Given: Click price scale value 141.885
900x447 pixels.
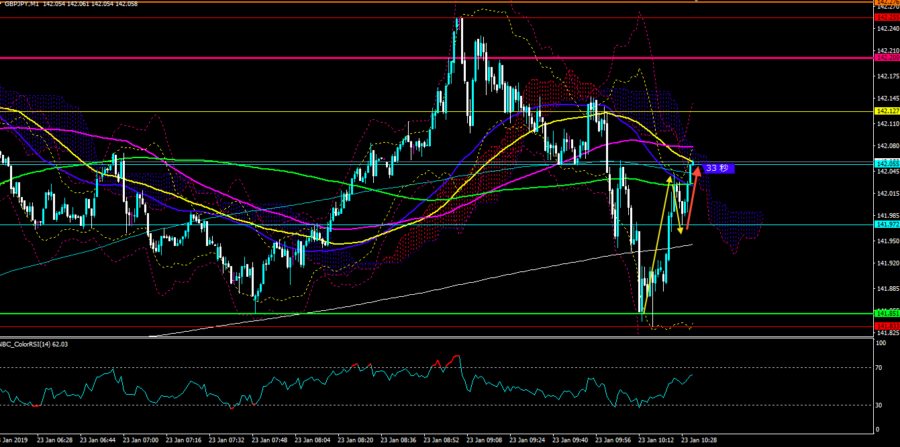Looking at the screenshot, I should click(887, 289).
